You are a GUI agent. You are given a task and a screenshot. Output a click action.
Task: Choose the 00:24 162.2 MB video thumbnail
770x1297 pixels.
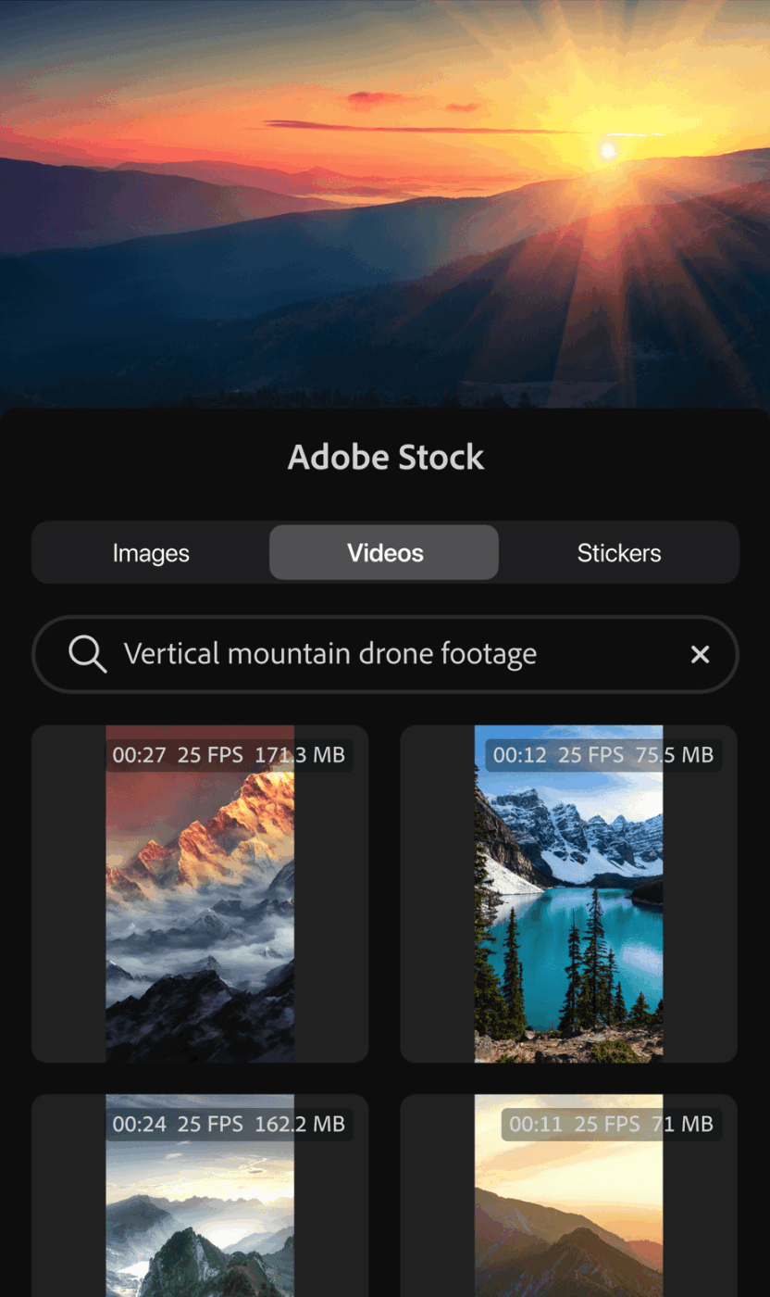200,1195
